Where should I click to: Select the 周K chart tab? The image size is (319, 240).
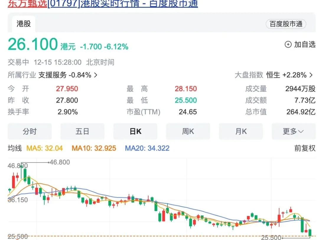[188, 131]
